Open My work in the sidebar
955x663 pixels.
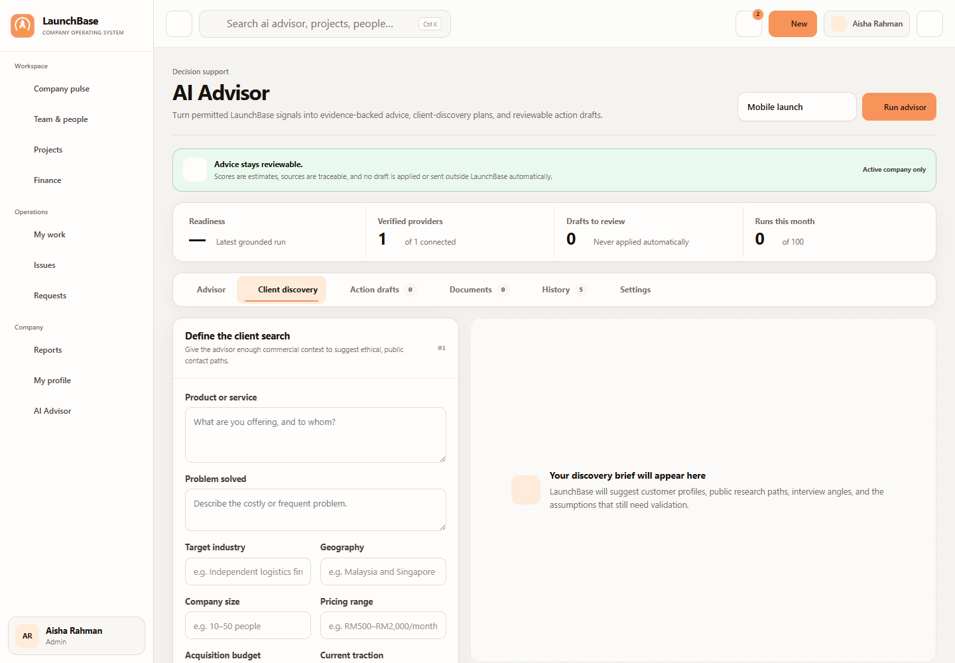coord(77,235)
